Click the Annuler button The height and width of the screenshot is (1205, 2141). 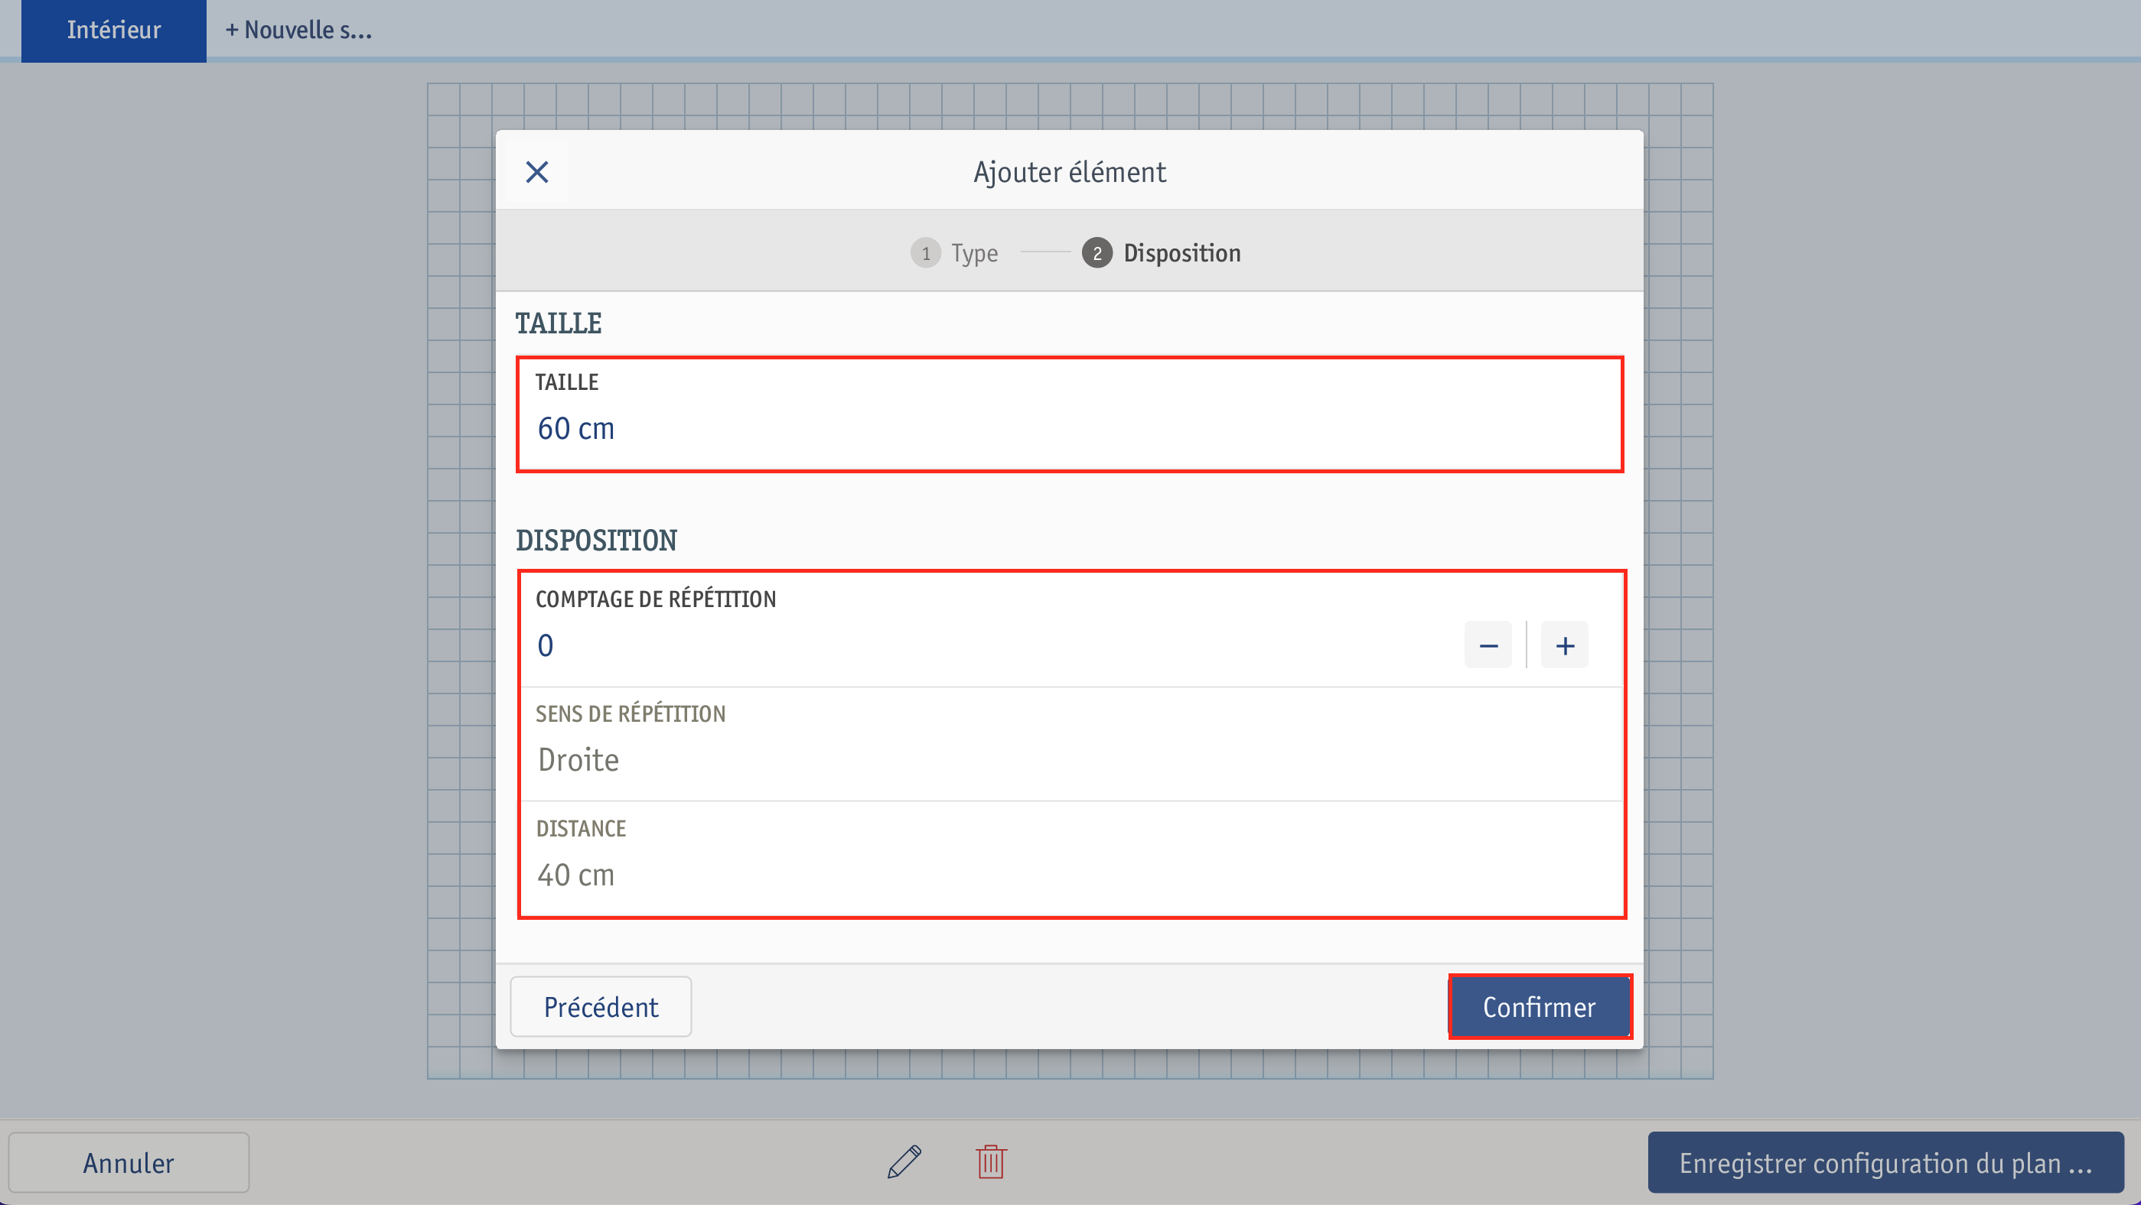[129, 1163]
